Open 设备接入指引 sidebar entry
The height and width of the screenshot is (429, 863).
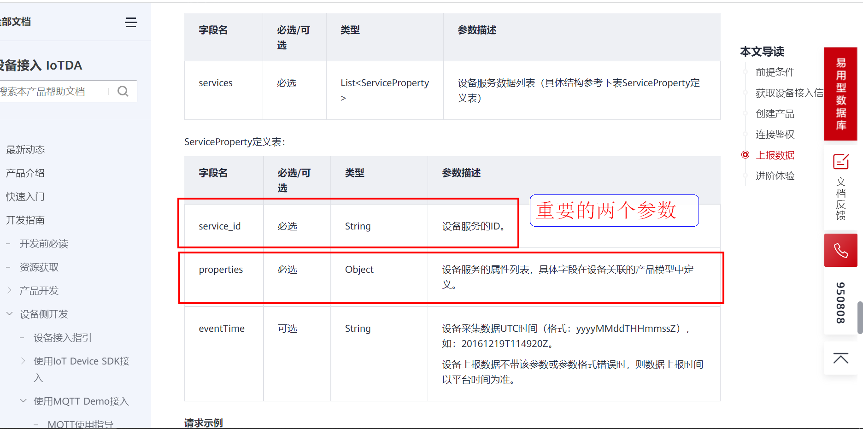63,337
